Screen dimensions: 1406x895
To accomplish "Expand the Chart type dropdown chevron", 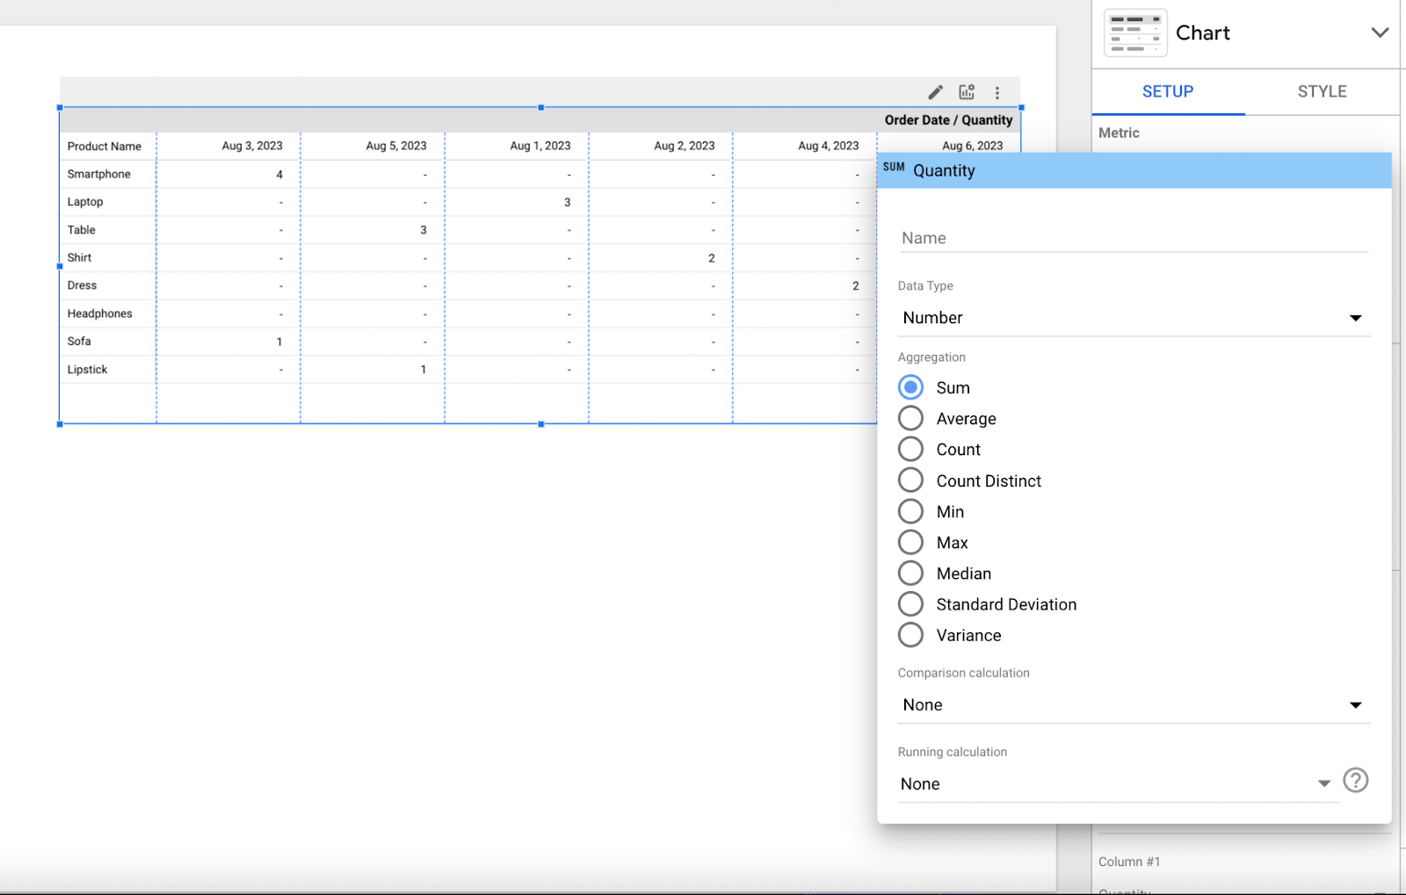I will [1381, 32].
